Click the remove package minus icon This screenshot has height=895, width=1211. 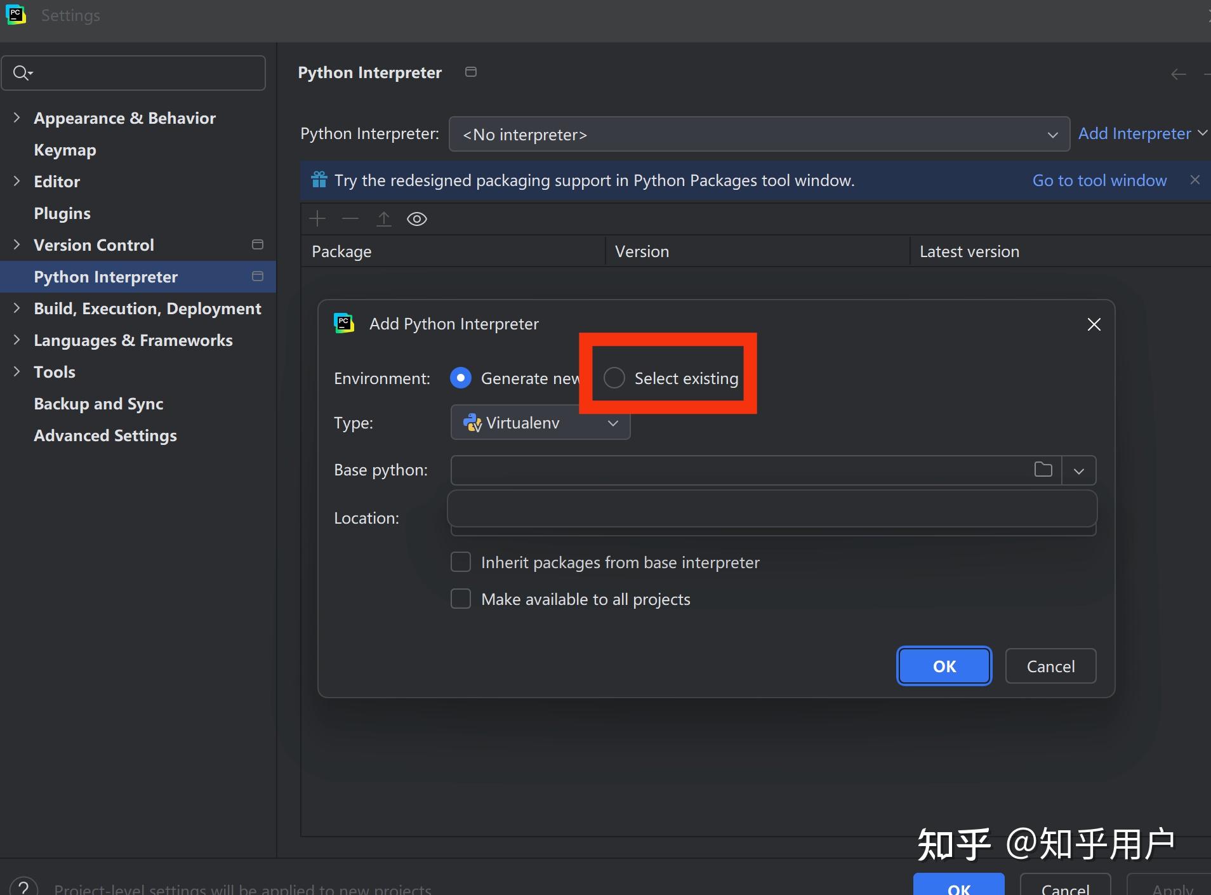(350, 219)
